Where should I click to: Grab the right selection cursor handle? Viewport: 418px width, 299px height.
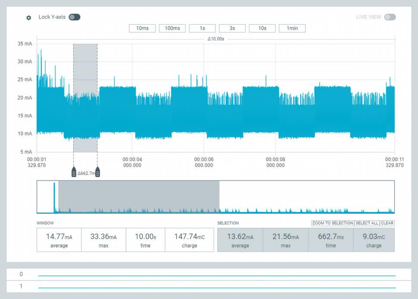[x=98, y=173]
